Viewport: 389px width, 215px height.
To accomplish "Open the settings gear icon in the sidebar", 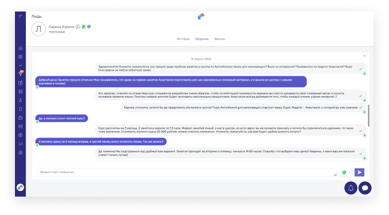I will coord(20,153).
